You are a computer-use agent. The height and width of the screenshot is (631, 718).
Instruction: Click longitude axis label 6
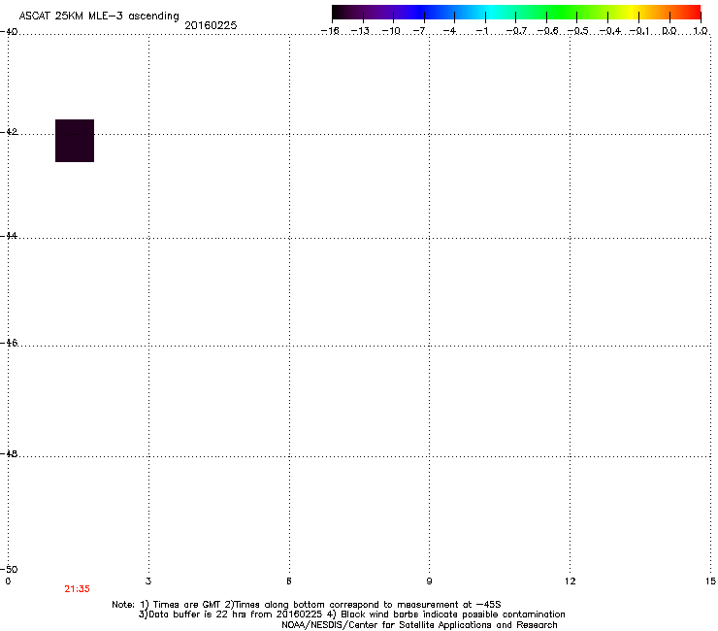pos(289,581)
